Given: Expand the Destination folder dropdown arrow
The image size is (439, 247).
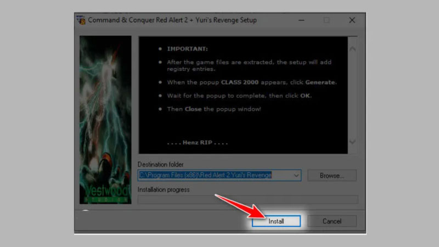Looking at the screenshot, I should coord(296,175).
